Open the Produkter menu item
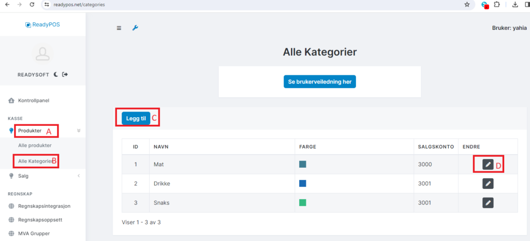Screen dimensions: 530x241 pyautogui.click(x=30, y=131)
